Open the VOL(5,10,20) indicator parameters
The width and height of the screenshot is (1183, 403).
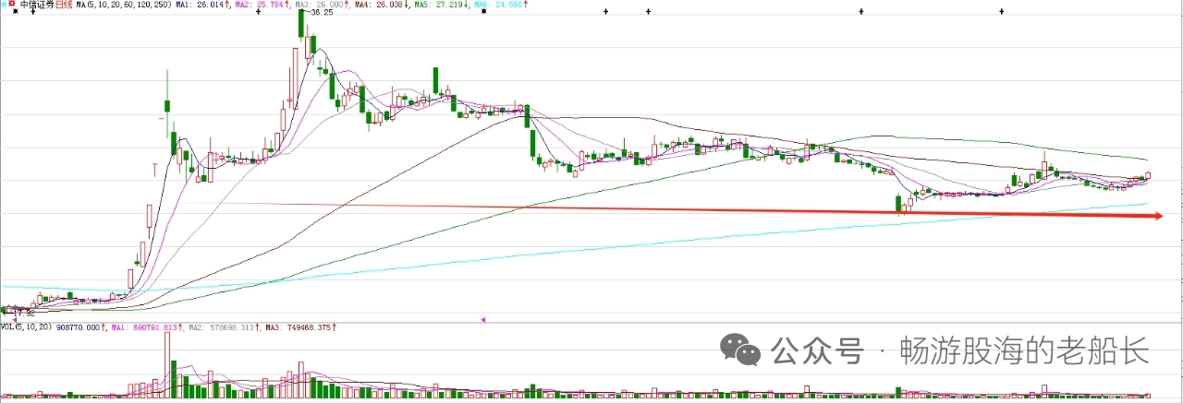27,326
